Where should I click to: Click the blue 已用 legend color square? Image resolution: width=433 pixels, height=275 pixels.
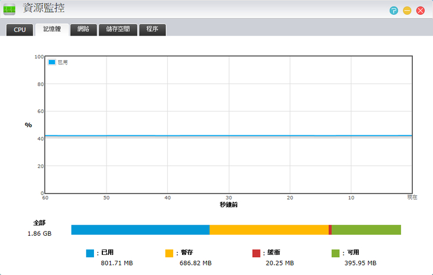pyautogui.click(x=90, y=253)
